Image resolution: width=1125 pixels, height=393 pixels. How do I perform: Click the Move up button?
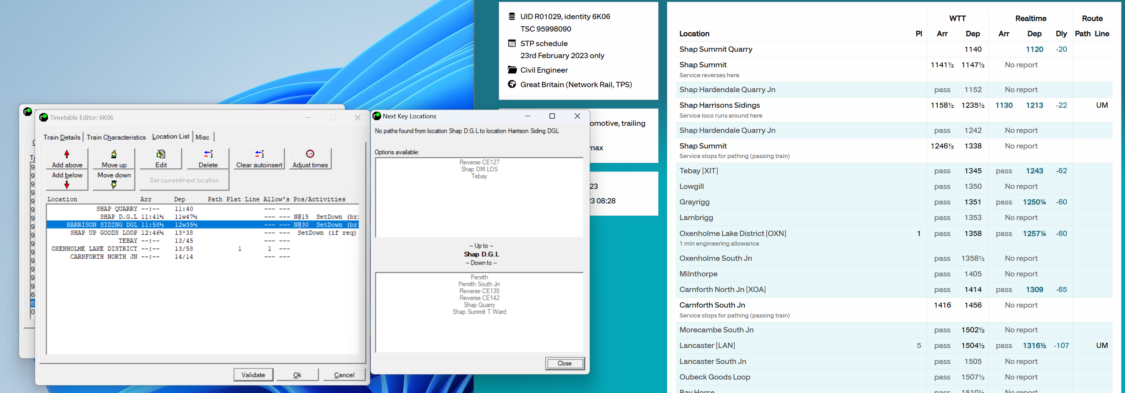click(x=114, y=159)
